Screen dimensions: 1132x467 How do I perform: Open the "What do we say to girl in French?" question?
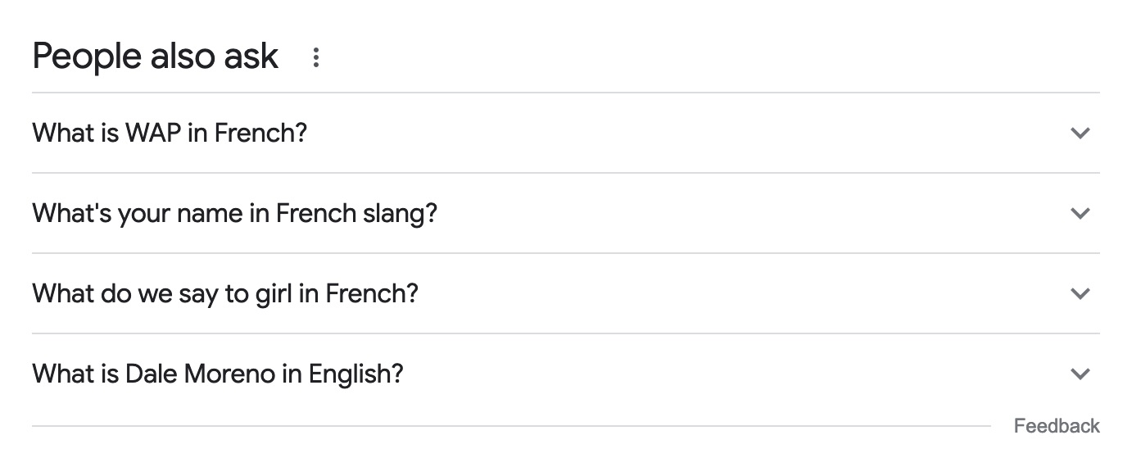225,293
